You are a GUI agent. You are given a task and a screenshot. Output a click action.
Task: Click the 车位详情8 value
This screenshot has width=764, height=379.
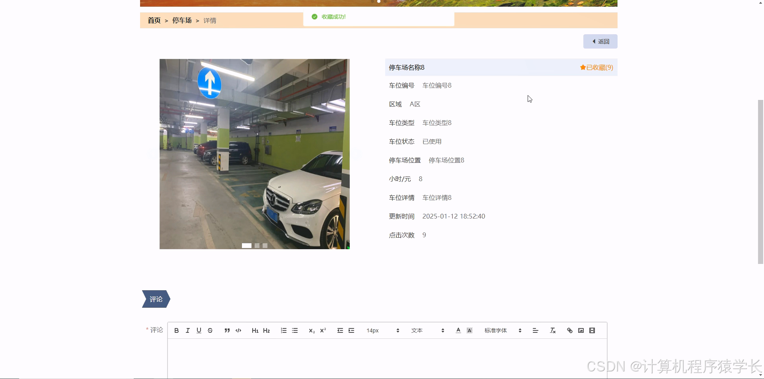pos(437,198)
